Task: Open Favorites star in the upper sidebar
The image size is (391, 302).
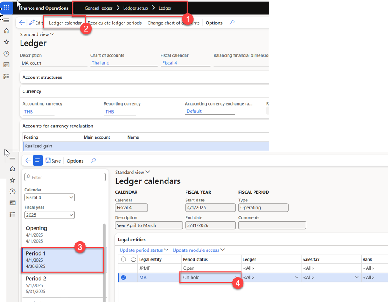Action: 6,42
